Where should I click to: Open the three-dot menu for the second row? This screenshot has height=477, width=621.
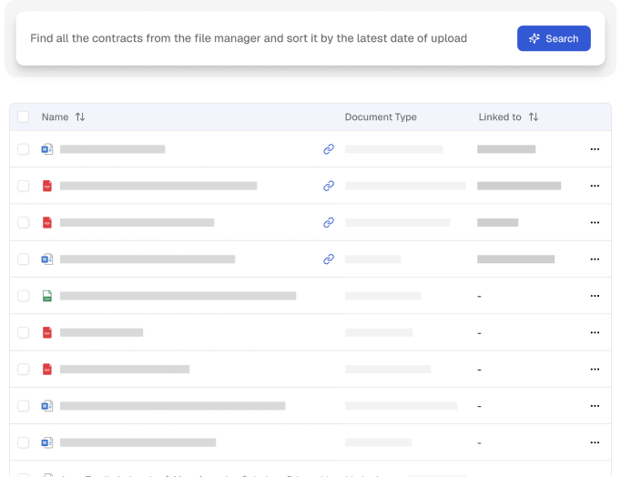595,186
